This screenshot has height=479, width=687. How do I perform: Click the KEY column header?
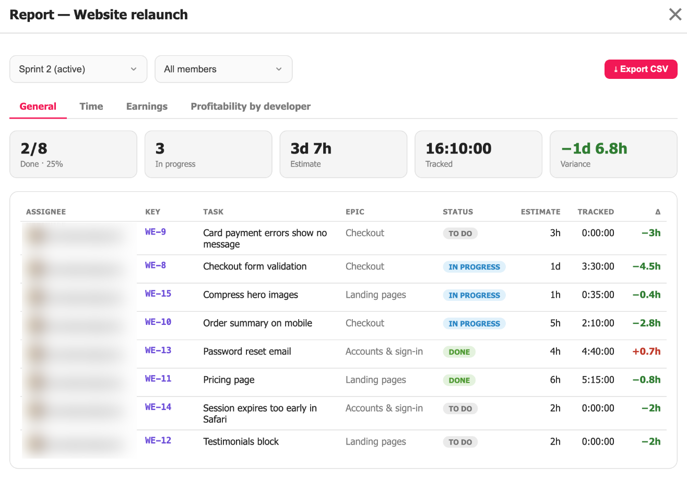coord(152,212)
